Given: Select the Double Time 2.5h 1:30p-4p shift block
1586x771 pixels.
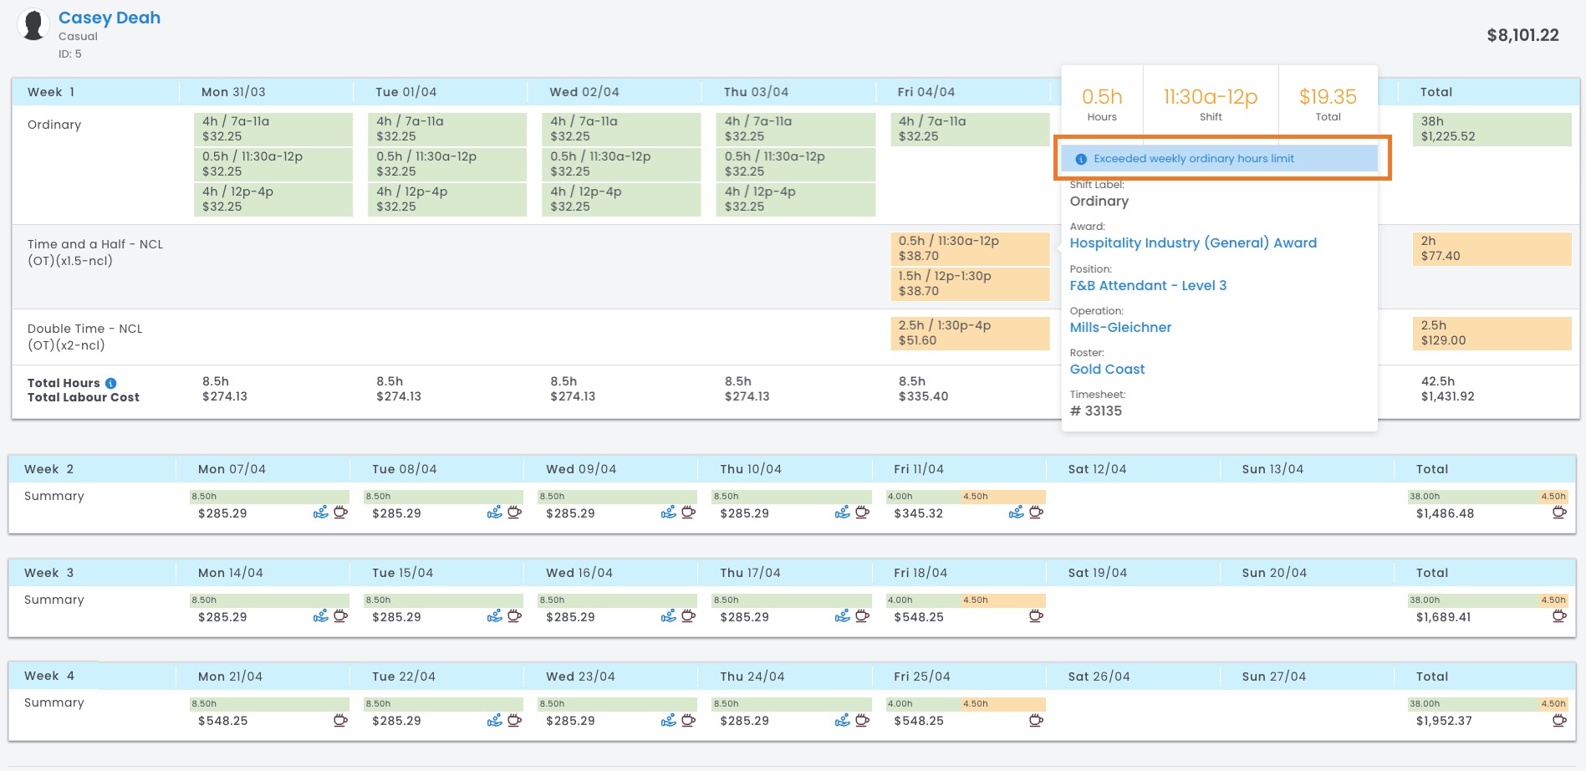Looking at the screenshot, I should click(969, 333).
